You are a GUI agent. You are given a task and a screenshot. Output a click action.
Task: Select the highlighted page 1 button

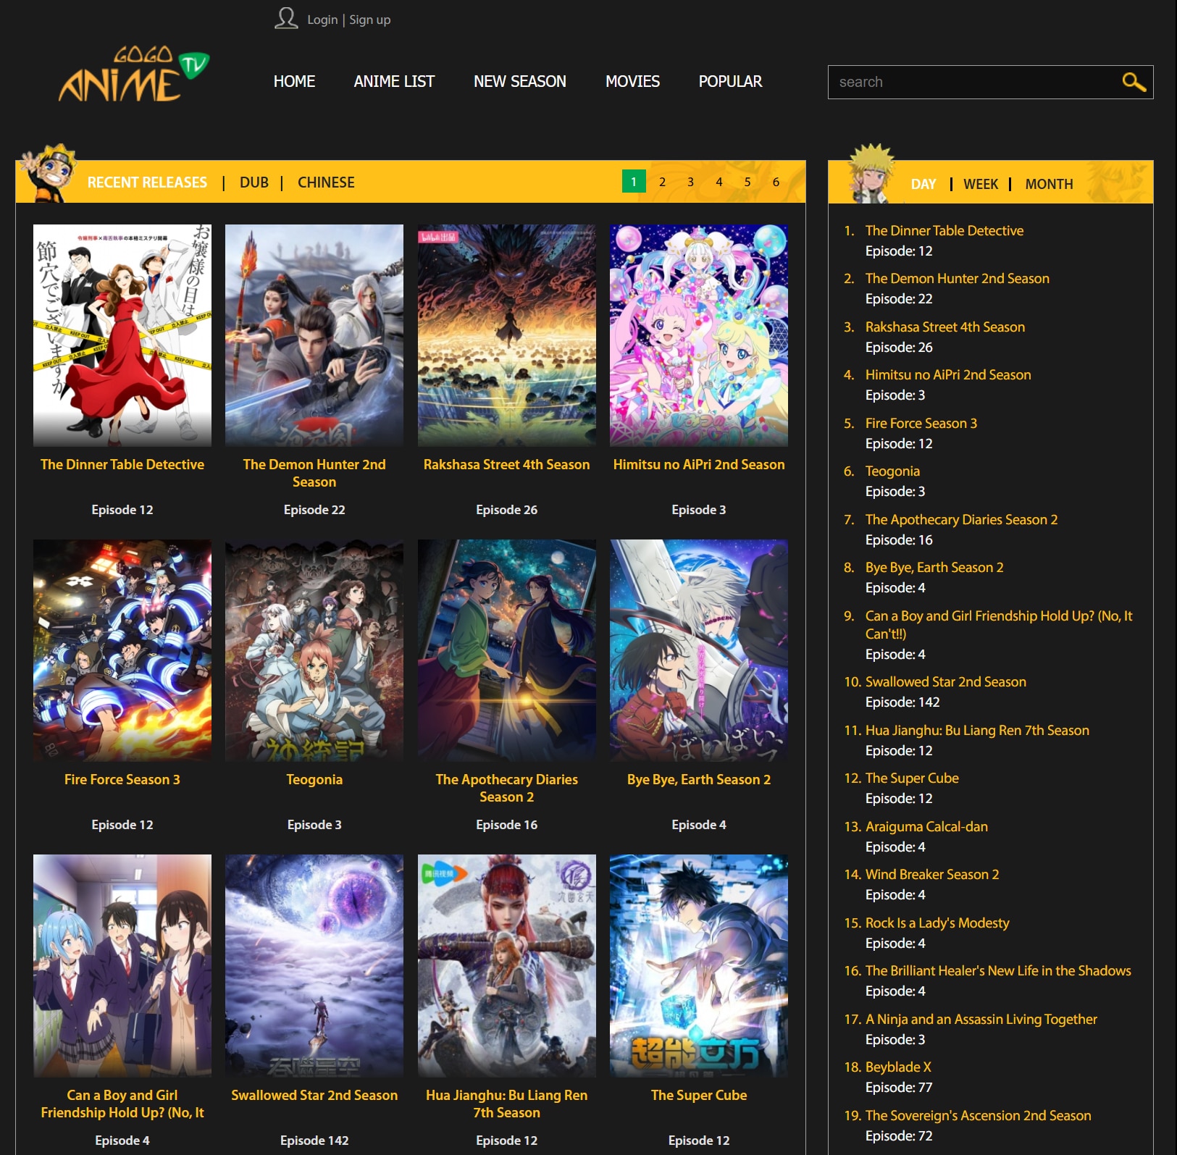pyautogui.click(x=634, y=181)
